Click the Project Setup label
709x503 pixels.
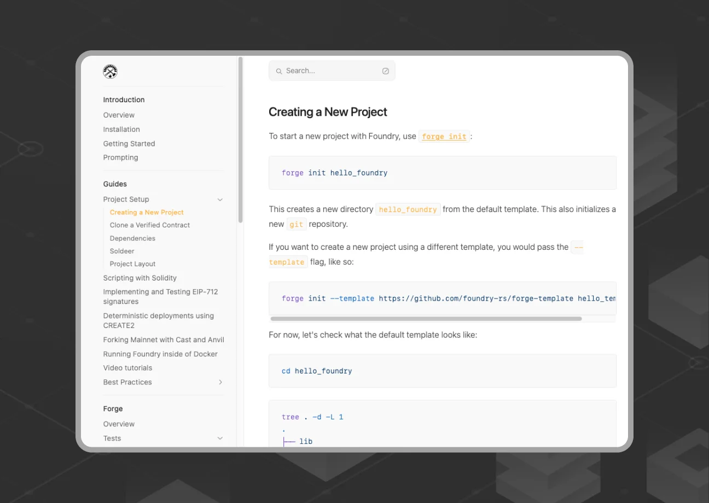(126, 200)
